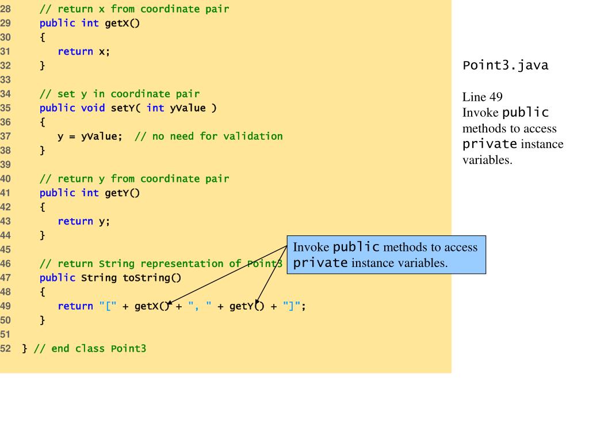Image resolution: width=589 pixels, height=442 pixels.
Task: Click the comment "// no need for validation"
Action: [209, 136]
